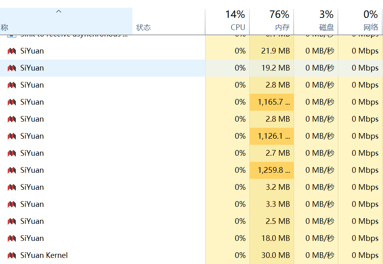Screen dimensions: 383x264
Task: Click the SiYuan icon in the 21.9 MB row
Action: pyautogui.click(x=12, y=51)
